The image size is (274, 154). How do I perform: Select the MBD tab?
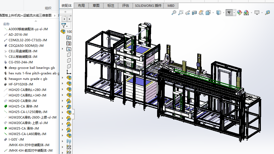[171, 6]
